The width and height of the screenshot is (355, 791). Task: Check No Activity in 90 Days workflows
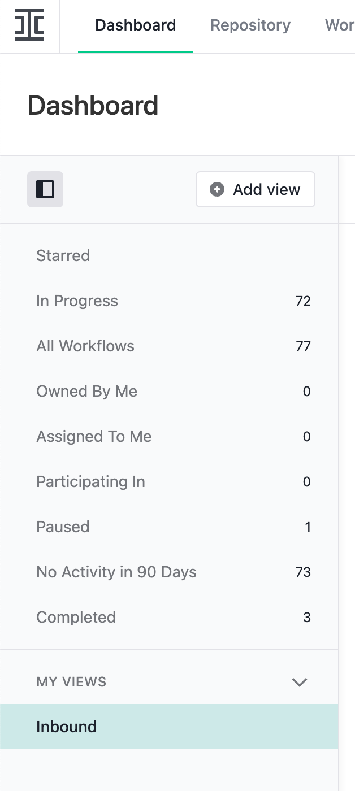click(116, 572)
